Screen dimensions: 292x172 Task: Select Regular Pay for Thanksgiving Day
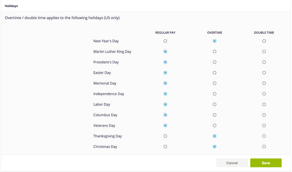(165, 136)
